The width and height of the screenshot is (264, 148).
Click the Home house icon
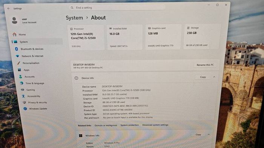pos(14,34)
